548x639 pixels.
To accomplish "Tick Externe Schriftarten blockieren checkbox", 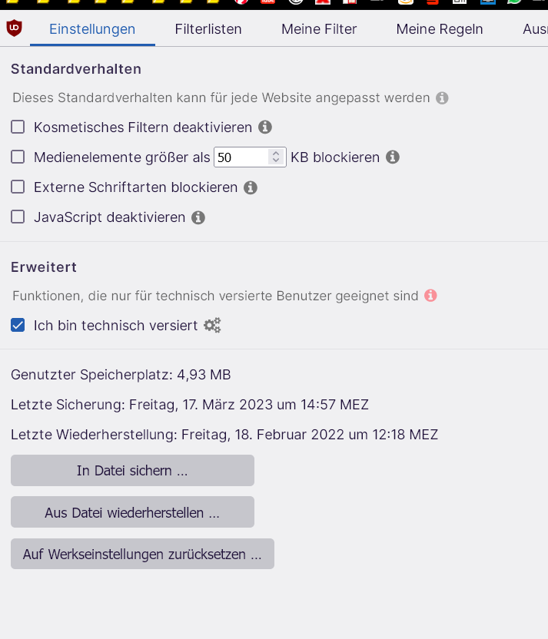I will pyautogui.click(x=18, y=187).
